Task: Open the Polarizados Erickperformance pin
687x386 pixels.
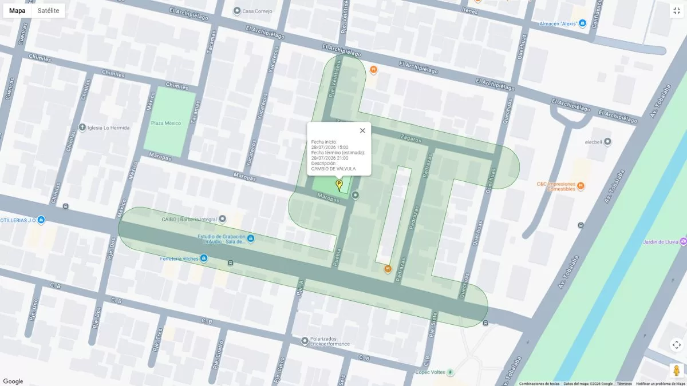Action: click(x=305, y=341)
